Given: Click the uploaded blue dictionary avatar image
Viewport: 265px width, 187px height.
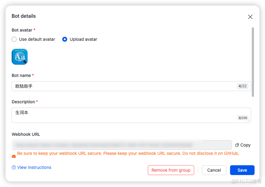Looking at the screenshot, I should click(x=20, y=57).
